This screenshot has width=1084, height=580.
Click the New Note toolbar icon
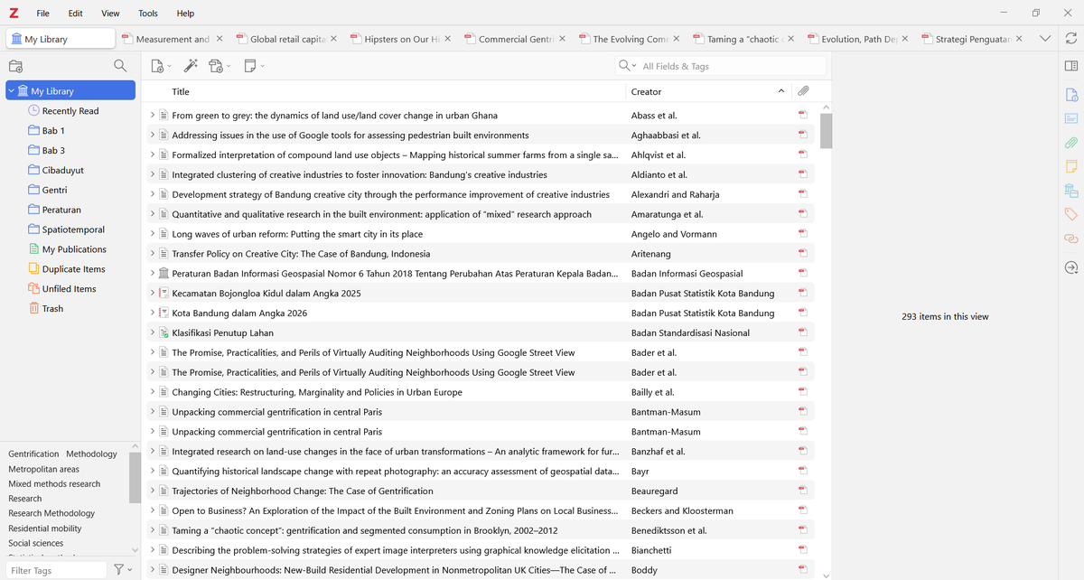point(252,66)
